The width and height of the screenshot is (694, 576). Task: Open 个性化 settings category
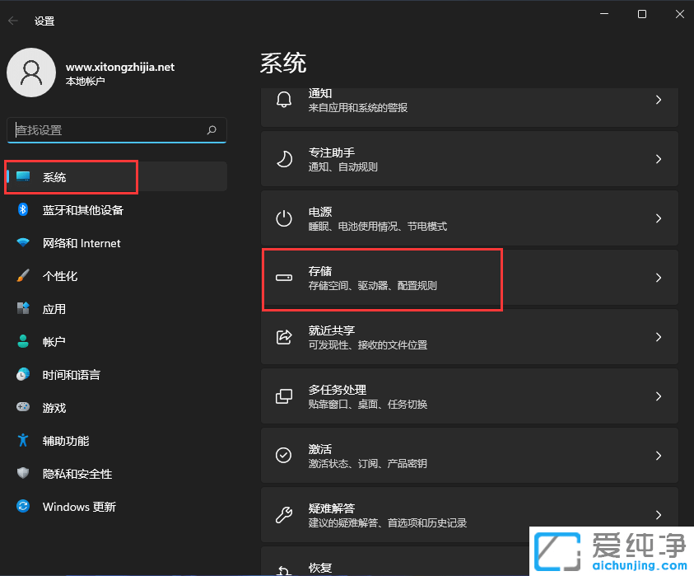pos(60,276)
